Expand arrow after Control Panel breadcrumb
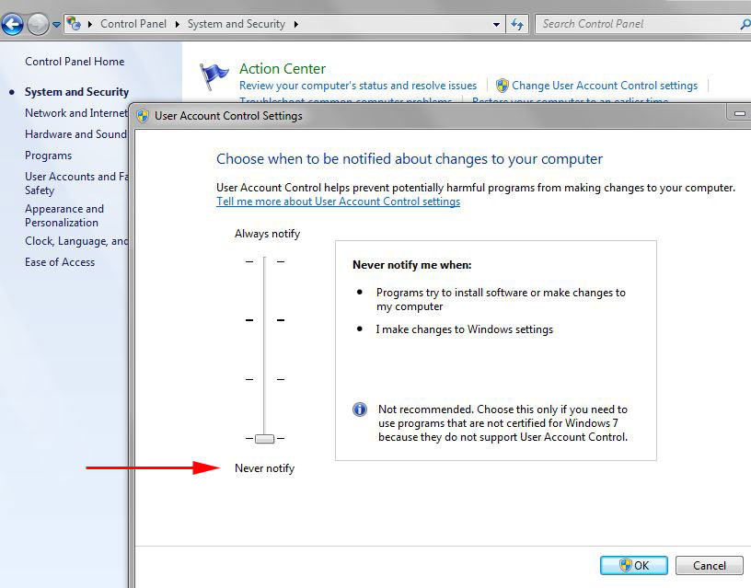This screenshot has height=588, width=751. 178,24
